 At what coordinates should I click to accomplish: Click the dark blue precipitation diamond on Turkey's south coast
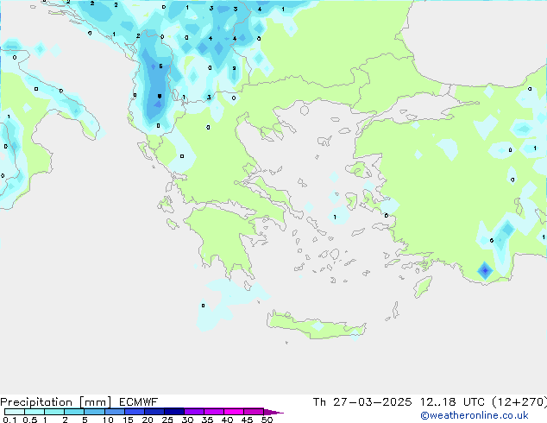coord(485,270)
